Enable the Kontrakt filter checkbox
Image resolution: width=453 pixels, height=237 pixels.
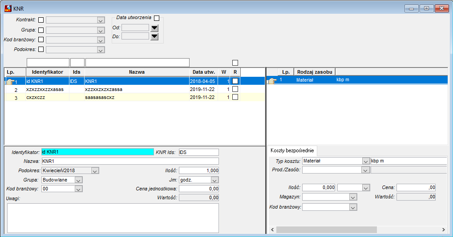tap(41, 20)
